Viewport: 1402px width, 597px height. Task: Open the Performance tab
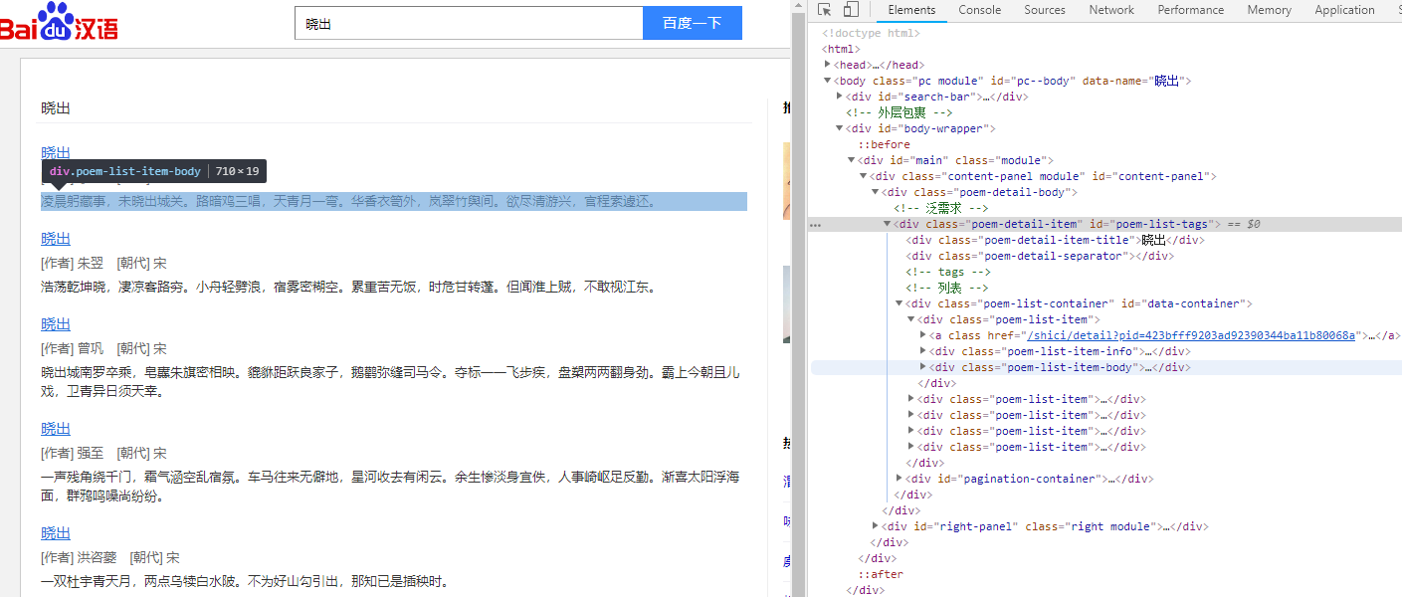coord(1191,10)
